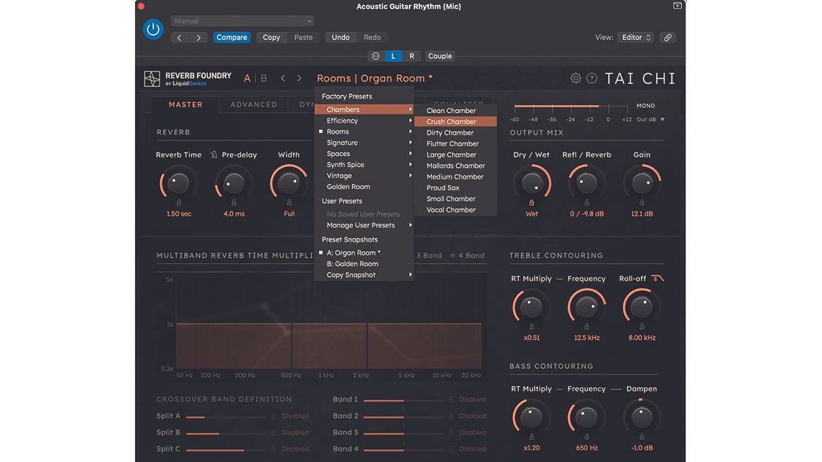822x462 pixels.
Task: Click the Compare button
Action: [232, 37]
